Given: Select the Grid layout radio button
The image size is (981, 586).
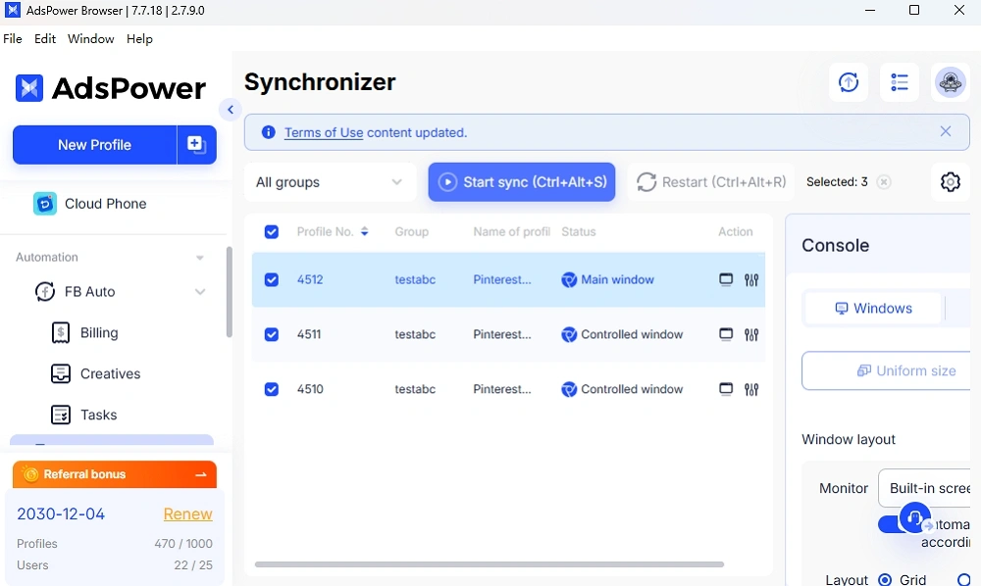Looking at the screenshot, I should point(886,579).
